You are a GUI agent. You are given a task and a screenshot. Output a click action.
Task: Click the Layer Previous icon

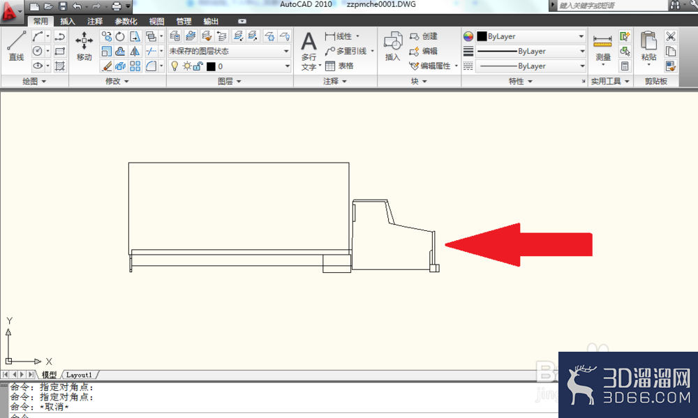click(222, 36)
